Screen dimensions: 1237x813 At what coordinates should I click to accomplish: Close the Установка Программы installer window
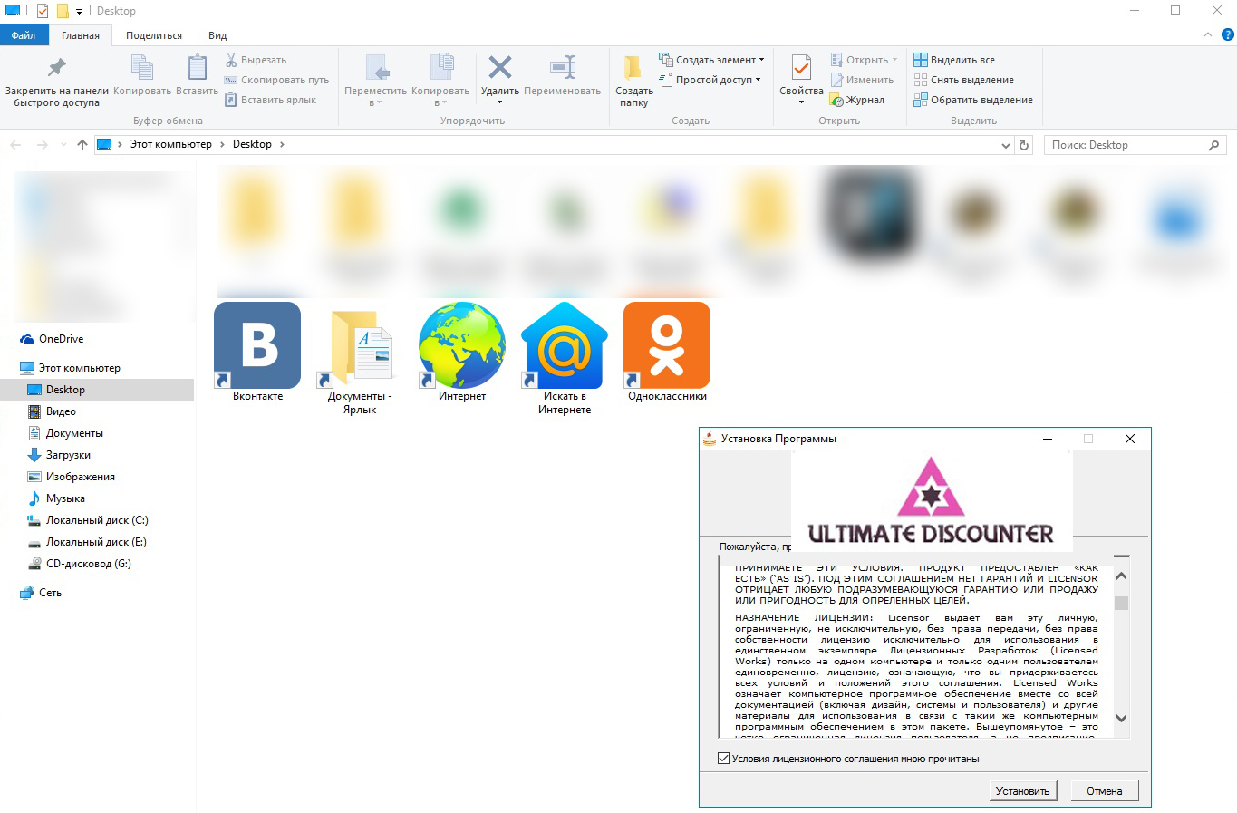pyautogui.click(x=1130, y=439)
